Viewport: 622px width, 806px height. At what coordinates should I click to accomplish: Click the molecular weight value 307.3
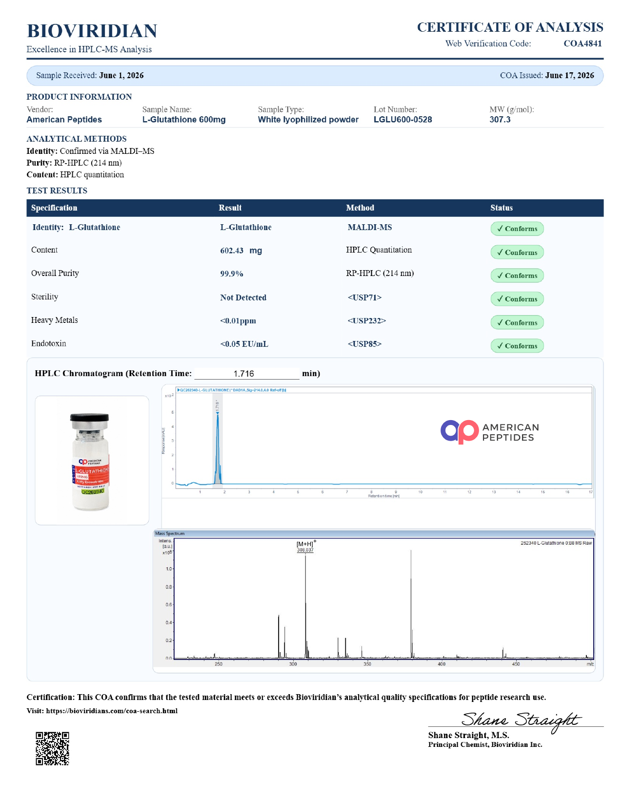coord(500,120)
